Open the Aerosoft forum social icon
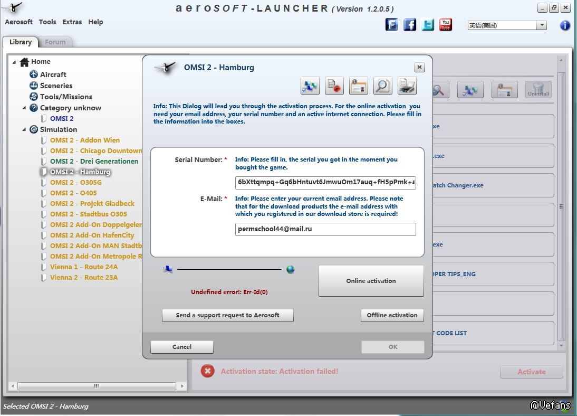This screenshot has height=416, width=577. [392, 25]
